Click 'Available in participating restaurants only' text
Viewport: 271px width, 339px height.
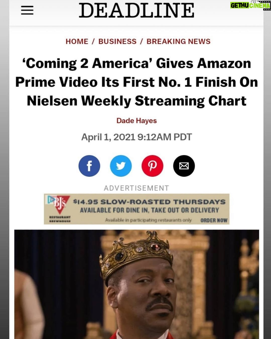[x=148, y=220]
